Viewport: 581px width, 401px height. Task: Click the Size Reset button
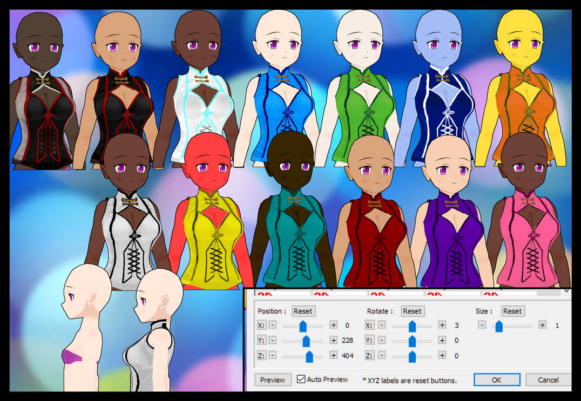coord(512,311)
